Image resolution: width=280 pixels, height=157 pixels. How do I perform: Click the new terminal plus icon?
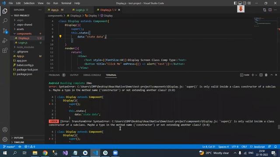click(x=252, y=75)
